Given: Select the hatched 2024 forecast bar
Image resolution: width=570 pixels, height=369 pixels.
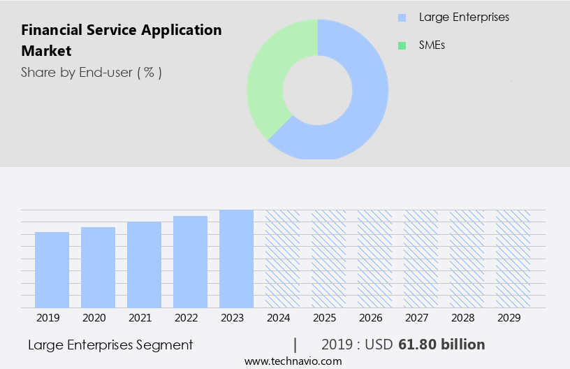Looking at the screenshot, I should pos(282,259).
